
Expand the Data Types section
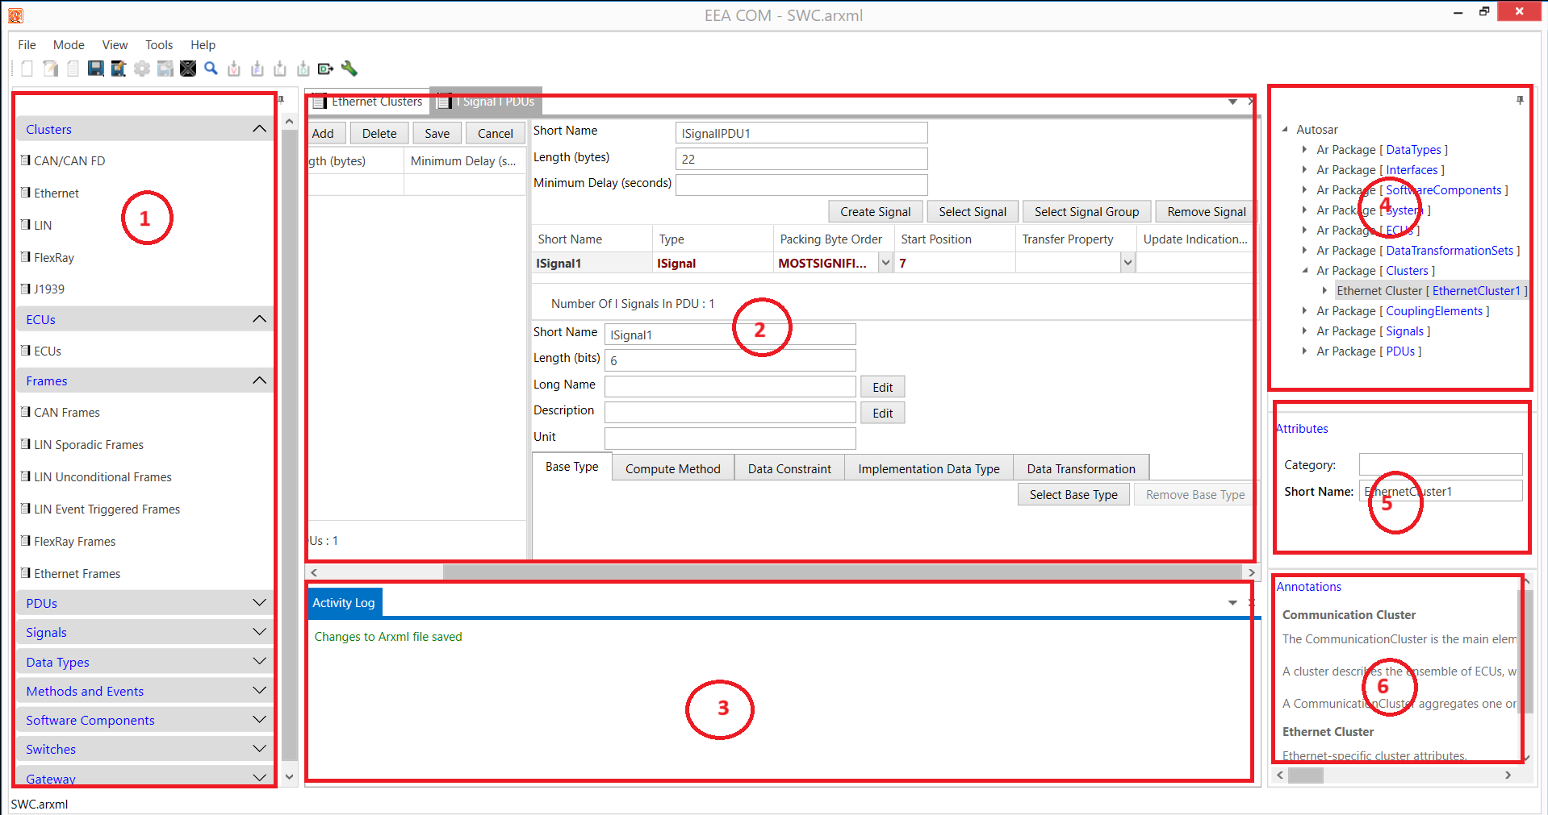pyautogui.click(x=259, y=662)
